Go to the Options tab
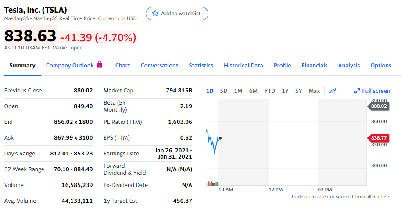The height and width of the screenshot is (208, 401). click(x=381, y=66)
